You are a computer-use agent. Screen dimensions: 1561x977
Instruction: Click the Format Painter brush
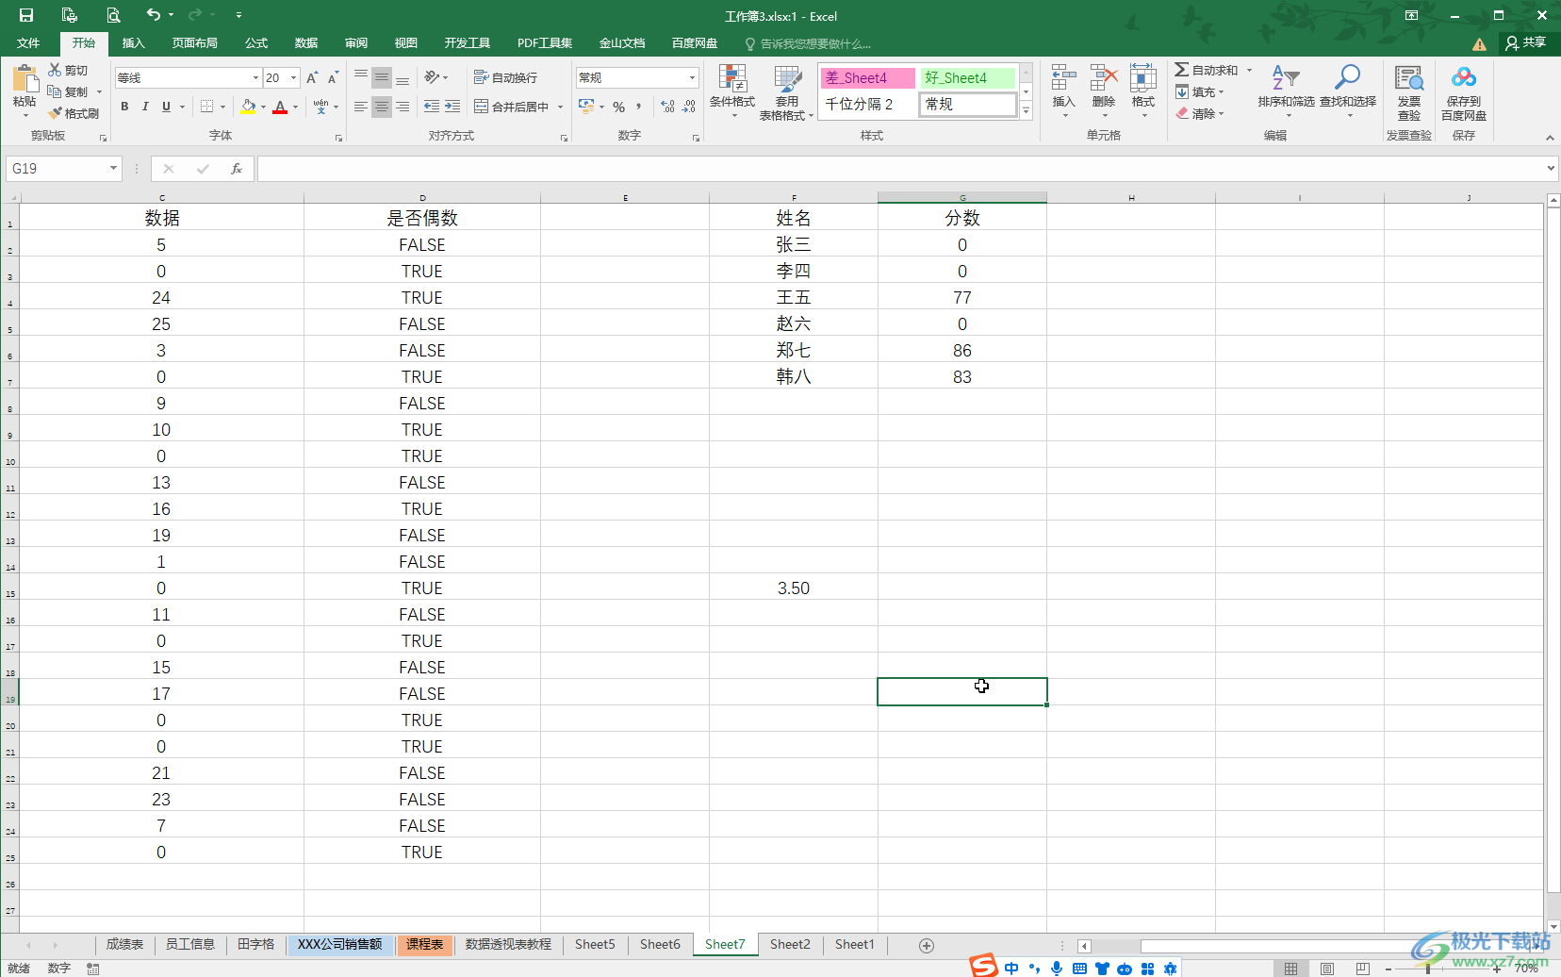click(74, 113)
